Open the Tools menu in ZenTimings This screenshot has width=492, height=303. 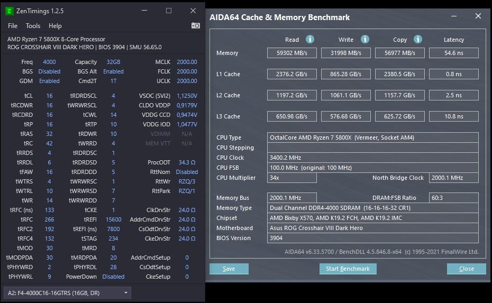click(x=33, y=26)
